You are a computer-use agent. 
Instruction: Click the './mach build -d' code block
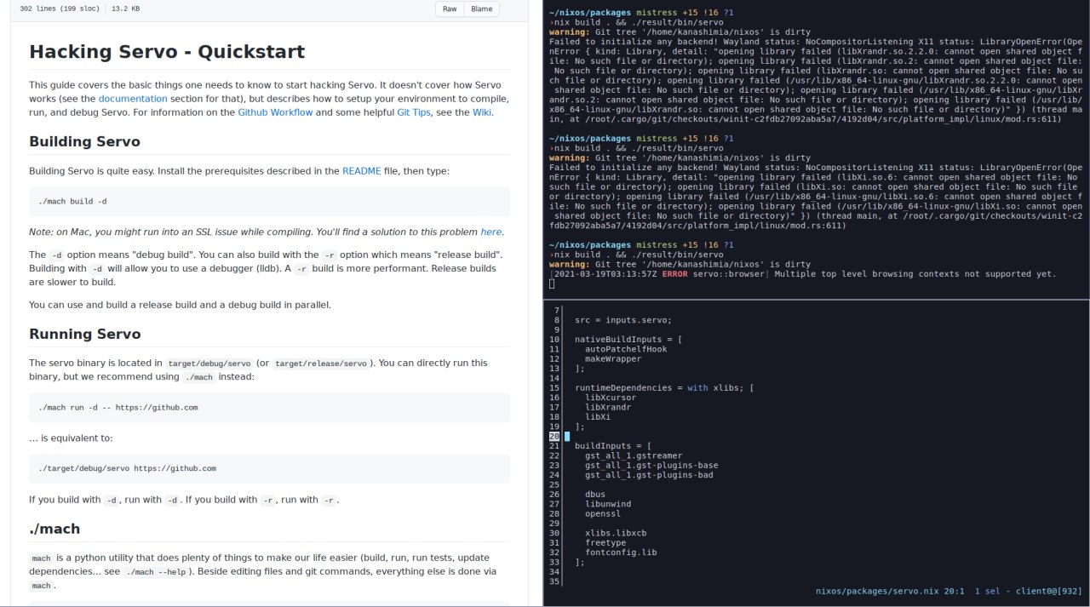pyautogui.click(x=269, y=202)
